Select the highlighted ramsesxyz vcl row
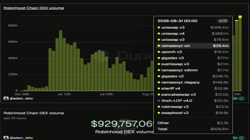Screen dimensions: 250x140 tap(193, 46)
